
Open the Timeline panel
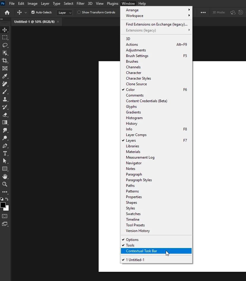tap(156, 220)
